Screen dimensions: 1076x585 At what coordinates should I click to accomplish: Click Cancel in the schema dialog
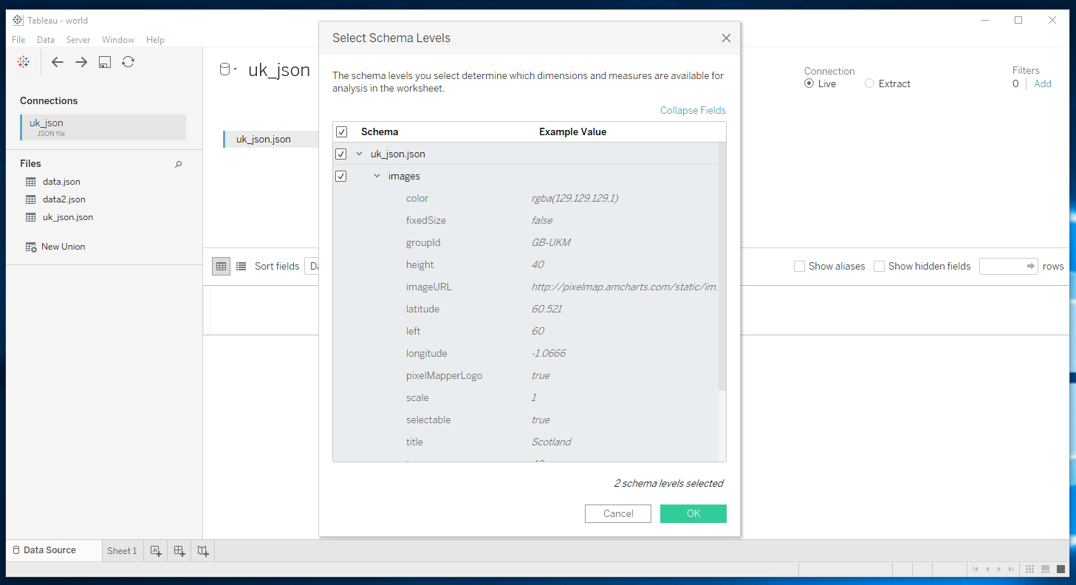(618, 513)
